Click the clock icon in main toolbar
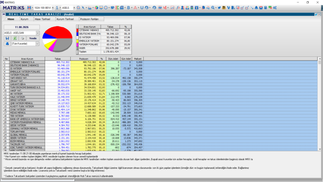 (x=106, y=8)
